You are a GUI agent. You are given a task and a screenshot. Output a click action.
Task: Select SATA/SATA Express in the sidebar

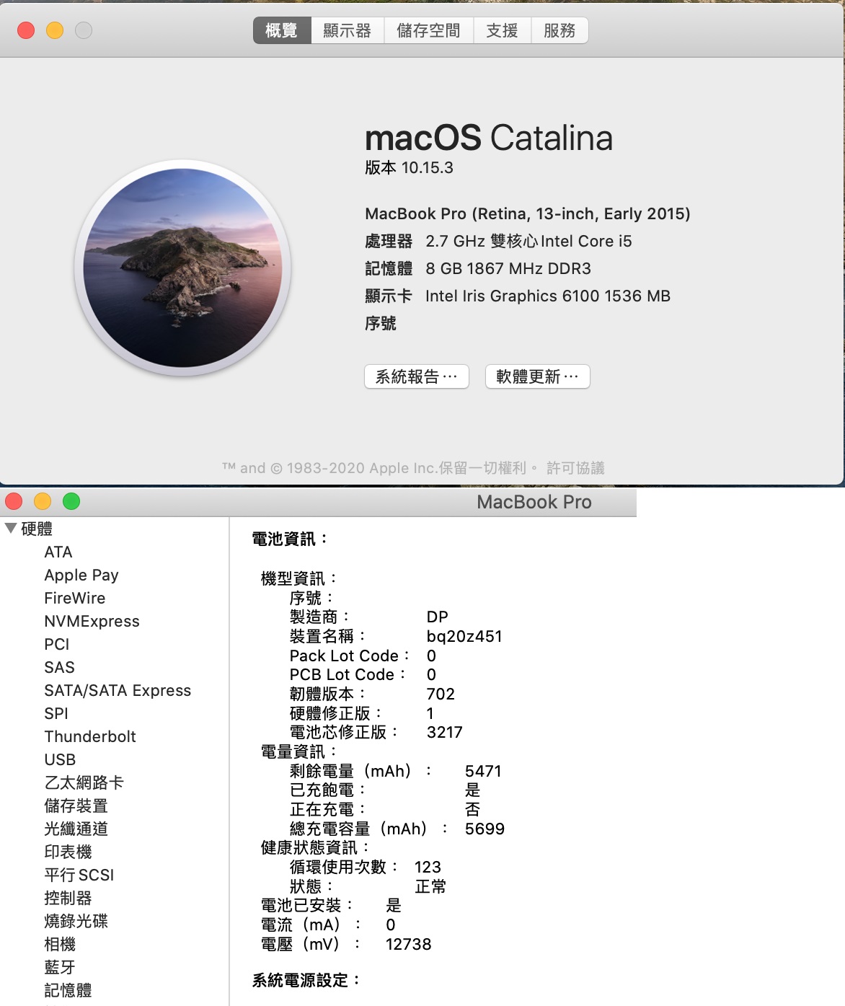click(x=118, y=691)
